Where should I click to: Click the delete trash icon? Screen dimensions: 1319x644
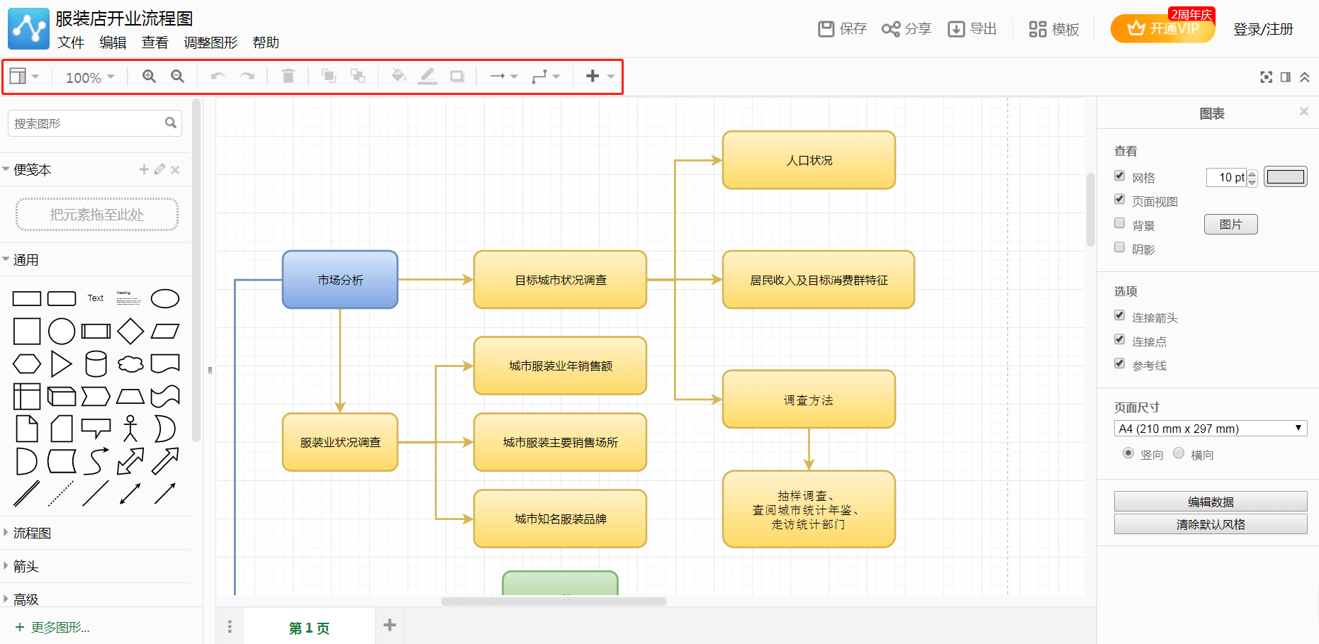[288, 76]
